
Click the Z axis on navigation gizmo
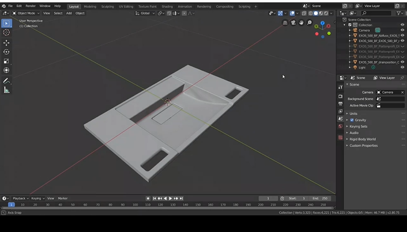[322, 23]
